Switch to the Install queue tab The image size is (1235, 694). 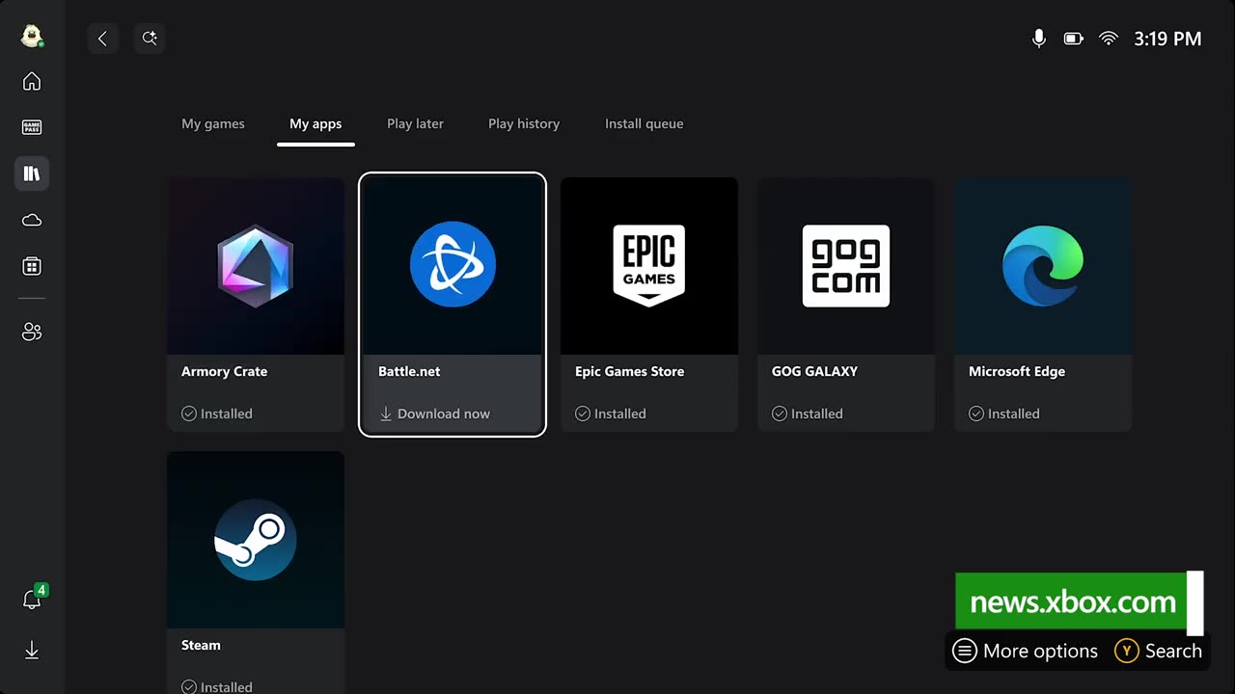tap(644, 123)
